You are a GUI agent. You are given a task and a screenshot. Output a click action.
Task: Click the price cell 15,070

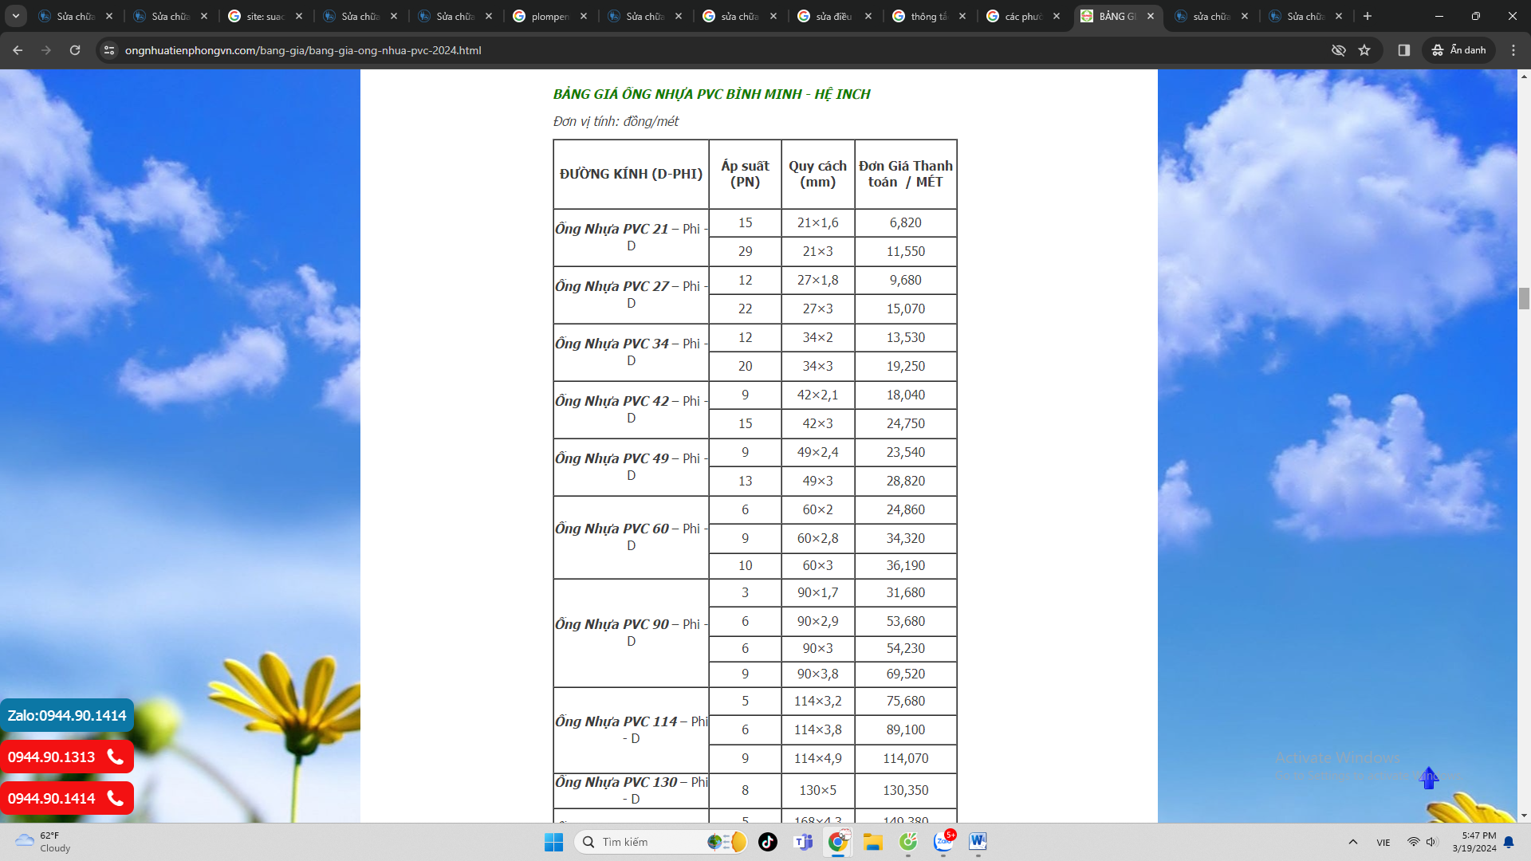pyautogui.click(x=906, y=309)
